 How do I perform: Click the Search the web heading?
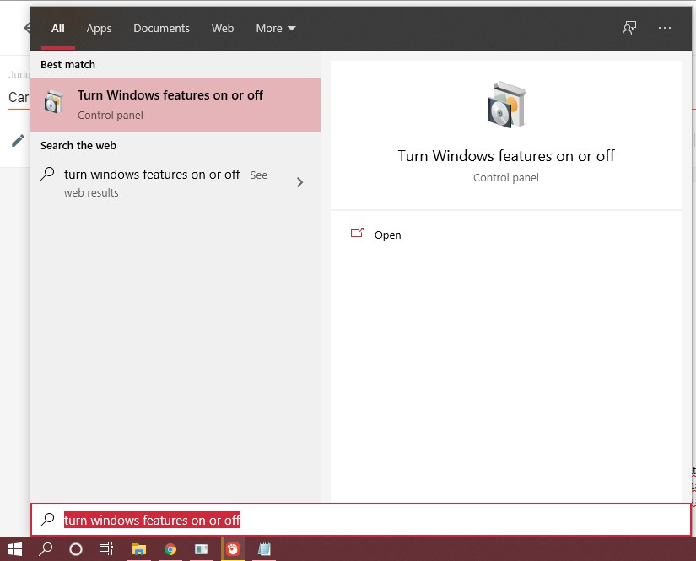(78, 146)
